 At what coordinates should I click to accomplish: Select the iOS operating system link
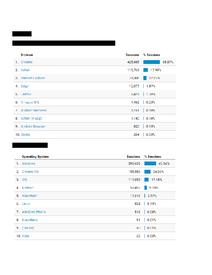pyautogui.click(x=24, y=179)
